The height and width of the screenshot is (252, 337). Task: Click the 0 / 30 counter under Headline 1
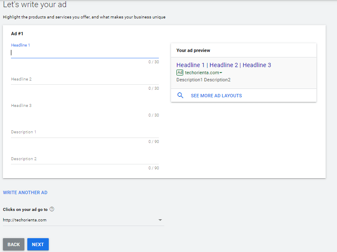pyautogui.click(x=153, y=62)
